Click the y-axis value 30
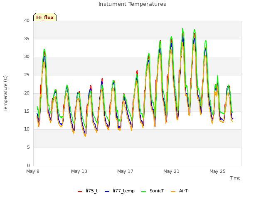 tap(27, 57)
